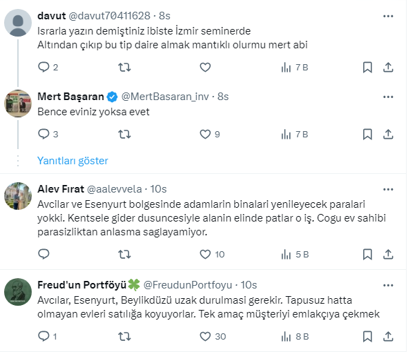Like davut's tweet
Screen dimensions: 417x352
tap(205, 68)
